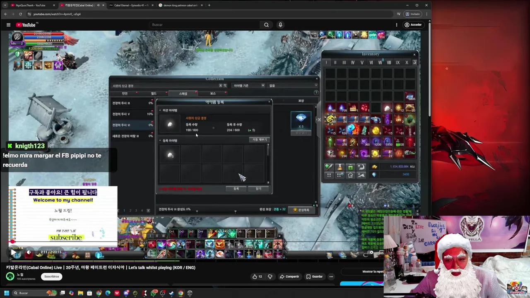Click the 완성목록 completion list button
Screen dimensions: 530x298
tap(302, 210)
